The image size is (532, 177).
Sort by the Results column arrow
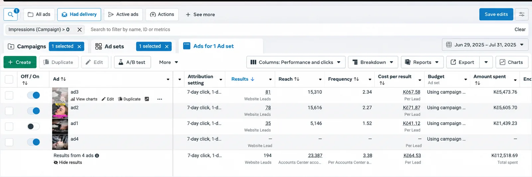(x=252, y=79)
